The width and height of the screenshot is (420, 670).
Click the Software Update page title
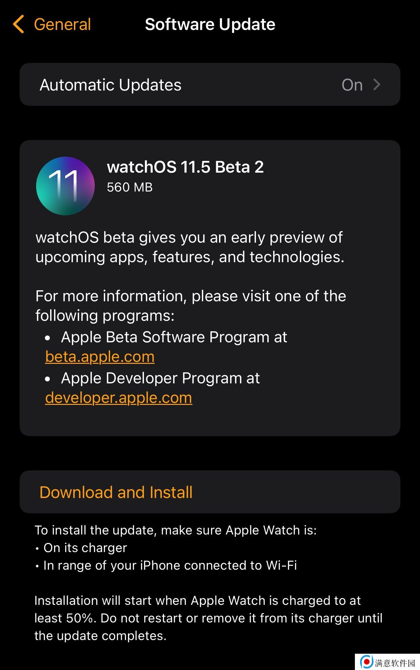[x=210, y=24]
